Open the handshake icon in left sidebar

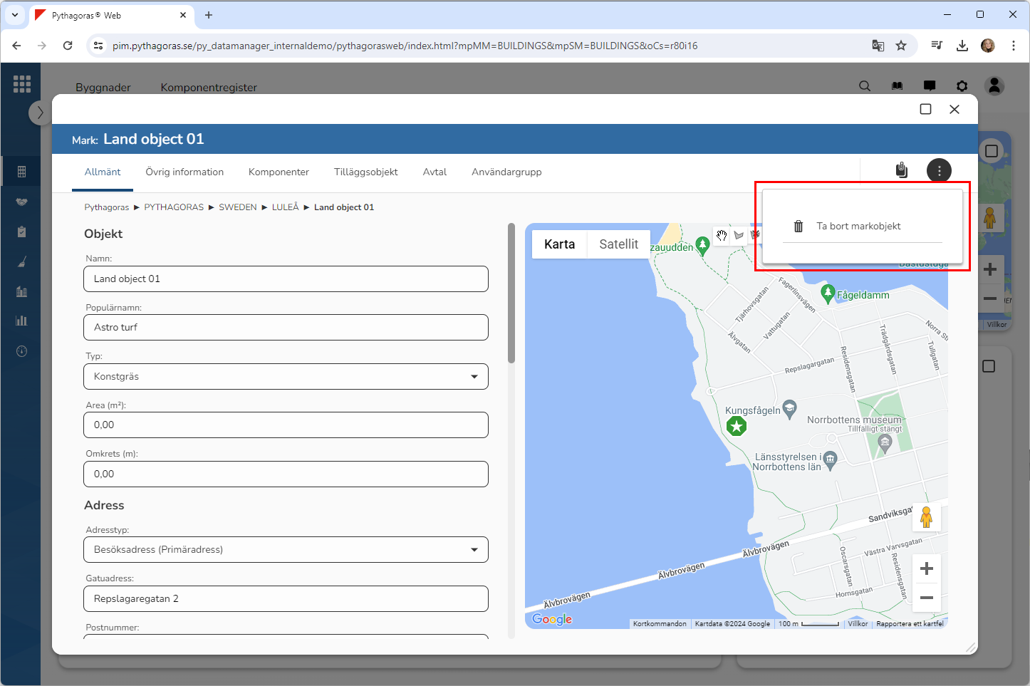point(21,202)
